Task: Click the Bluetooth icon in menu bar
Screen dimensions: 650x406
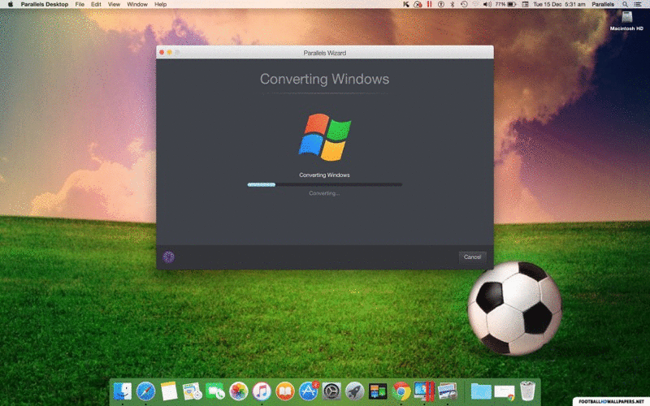Action: [453, 4]
